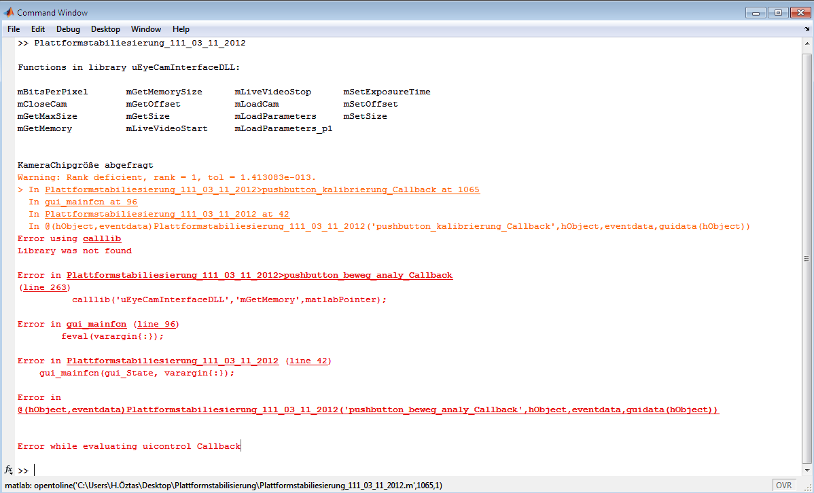Follow the 'line 263' error link
Viewport: 814px width, 493px height.
pos(45,288)
